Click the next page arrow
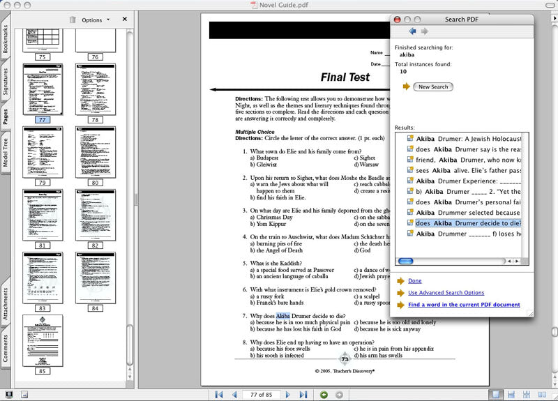This screenshot has width=558, height=401. (288, 395)
